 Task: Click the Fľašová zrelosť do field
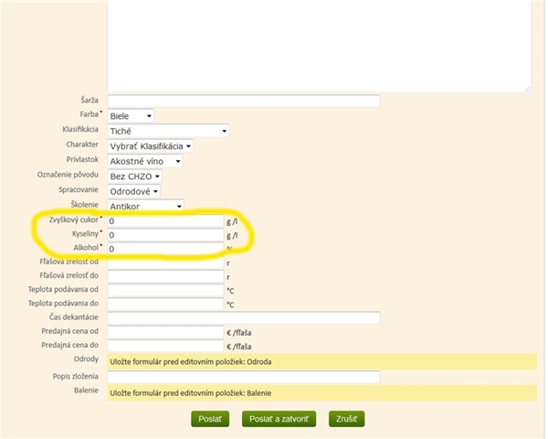coord(165,276)
